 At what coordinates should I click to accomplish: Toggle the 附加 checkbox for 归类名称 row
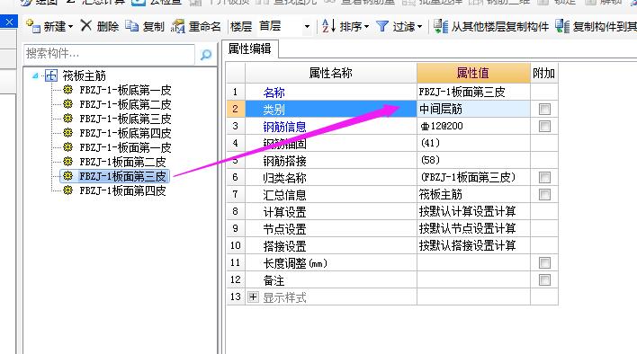[544, 177]
